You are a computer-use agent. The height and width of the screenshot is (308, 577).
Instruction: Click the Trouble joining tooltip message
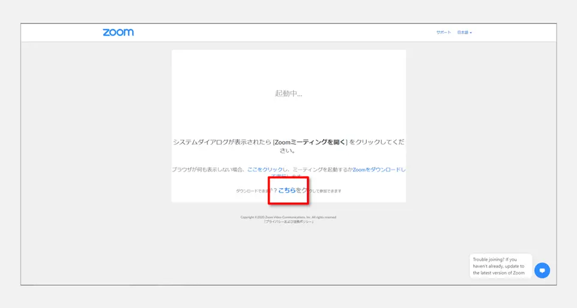tap(501, 266)
